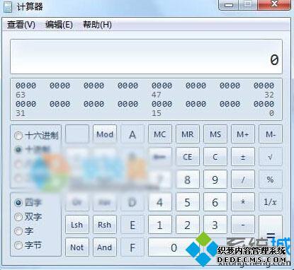Click the / divide button
294x270 pixels.
[x=243, y=180]
